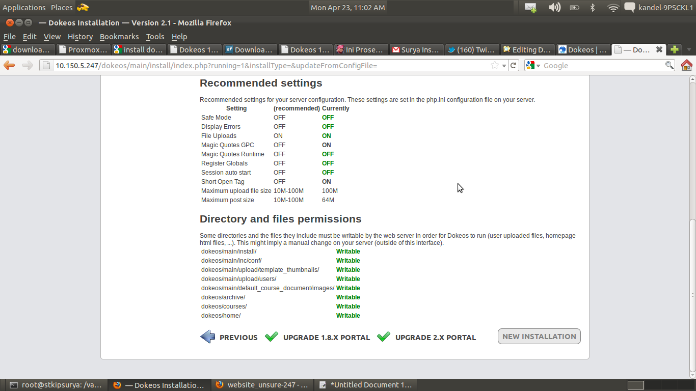Open the Bookmarks menu

(119, 37)
